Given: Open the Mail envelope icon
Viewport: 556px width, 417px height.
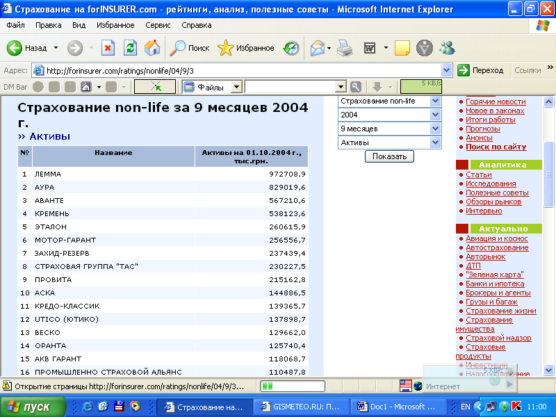Looking at the screenshot, I should click(x=317, y=48).
